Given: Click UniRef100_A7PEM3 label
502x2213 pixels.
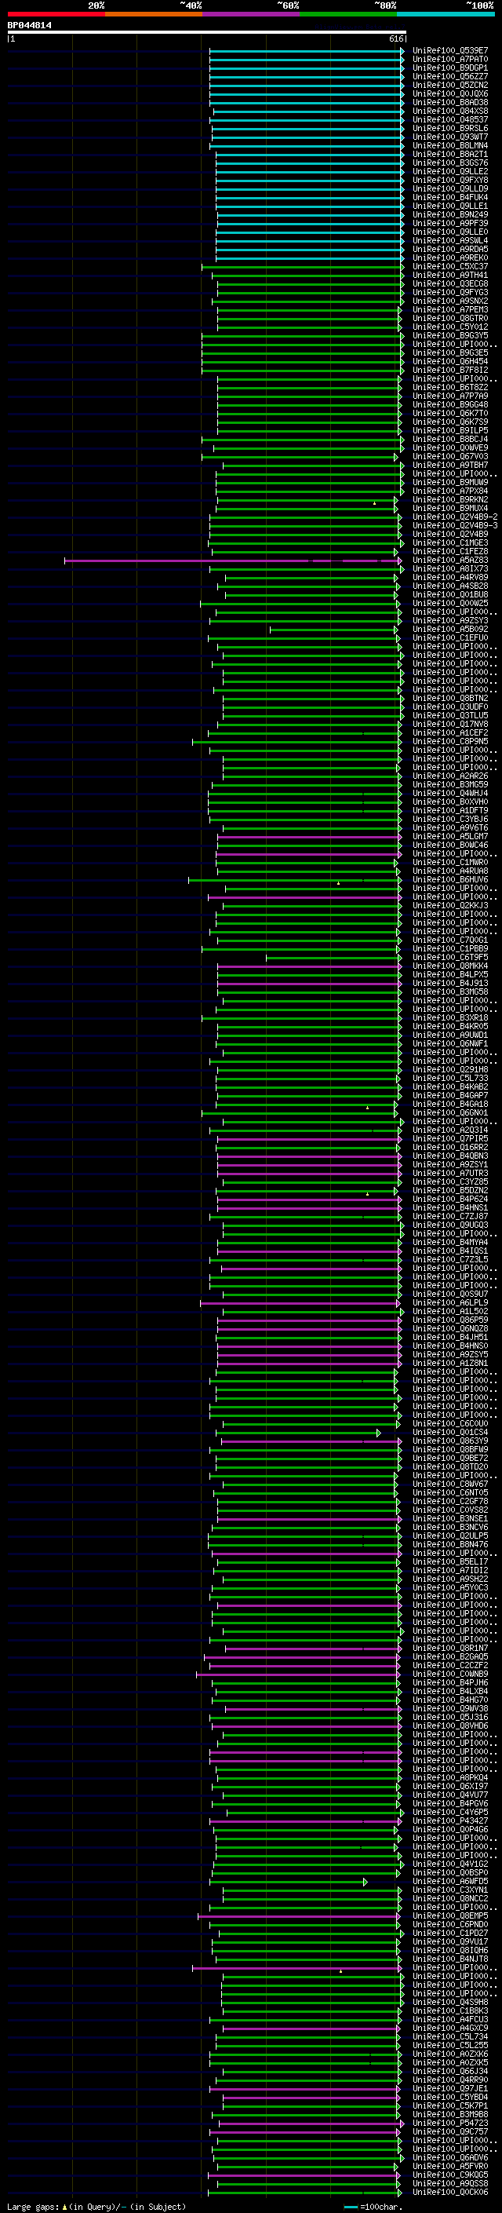Looking at the screenshot, I should [450, 310].
